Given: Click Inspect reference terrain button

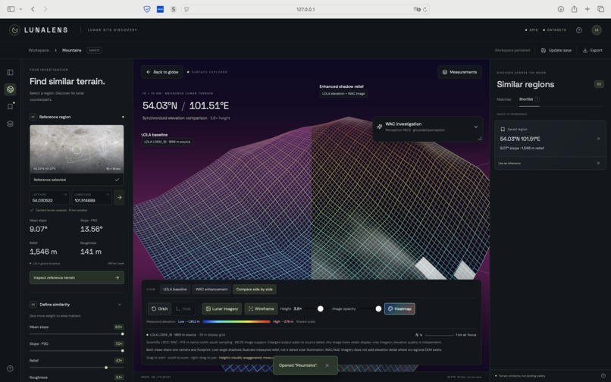Looking at the screenshot, I should 77,277.
